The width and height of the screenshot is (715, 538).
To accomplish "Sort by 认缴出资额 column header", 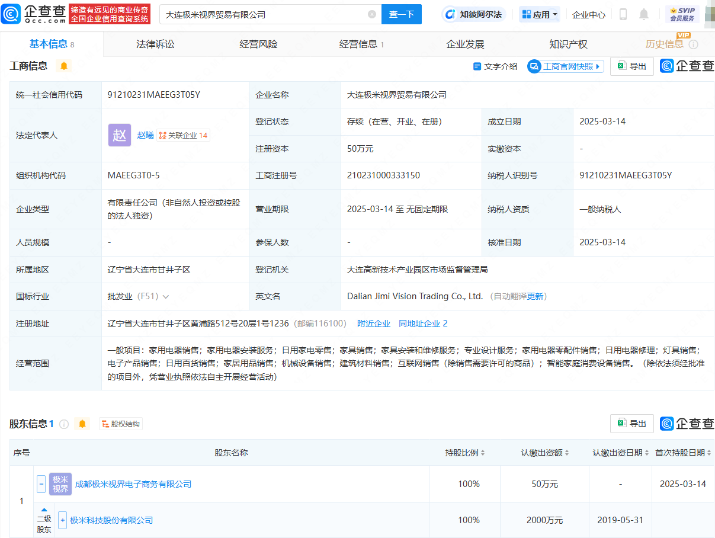I will (x=545, y=453).
